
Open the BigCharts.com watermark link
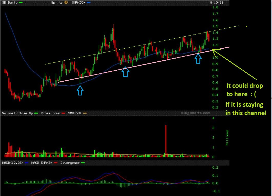click(x=195, y=113)
